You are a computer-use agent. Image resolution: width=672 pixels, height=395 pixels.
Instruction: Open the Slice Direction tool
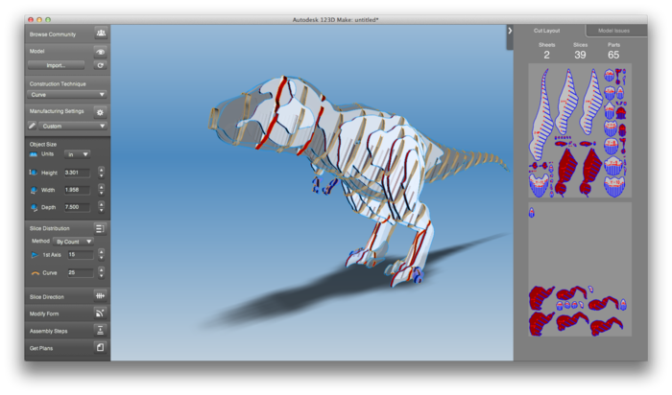(100, 297)
